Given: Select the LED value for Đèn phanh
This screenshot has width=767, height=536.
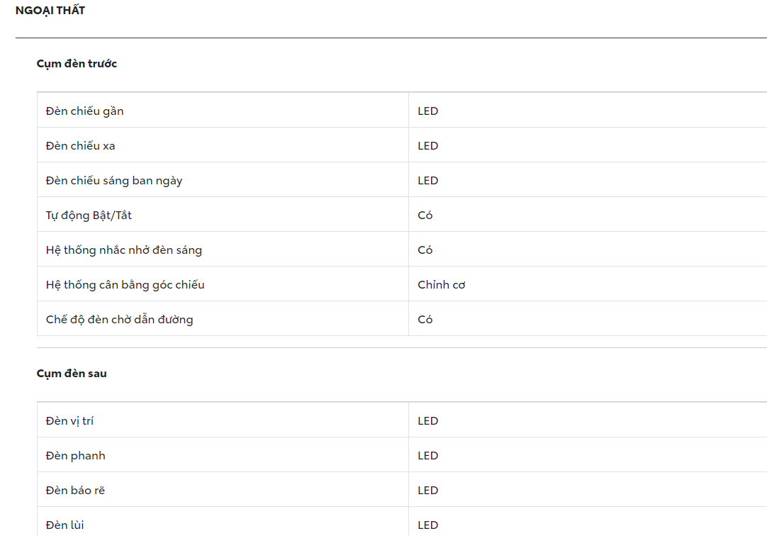Looking at the screenshot, I should (427, 456).
